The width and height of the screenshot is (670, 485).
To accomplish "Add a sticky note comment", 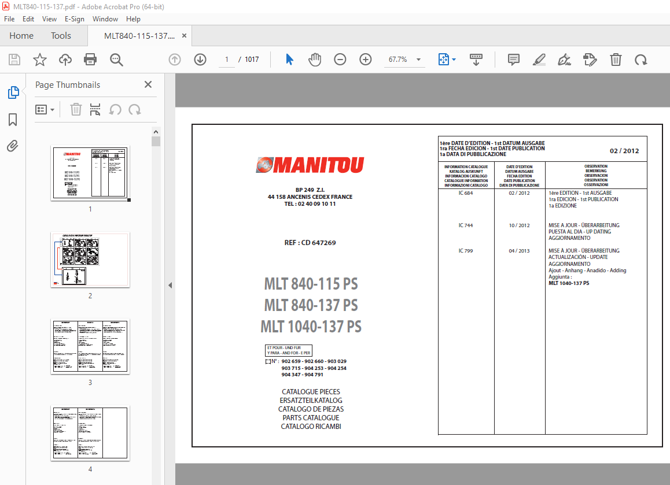I will point(514,60).
